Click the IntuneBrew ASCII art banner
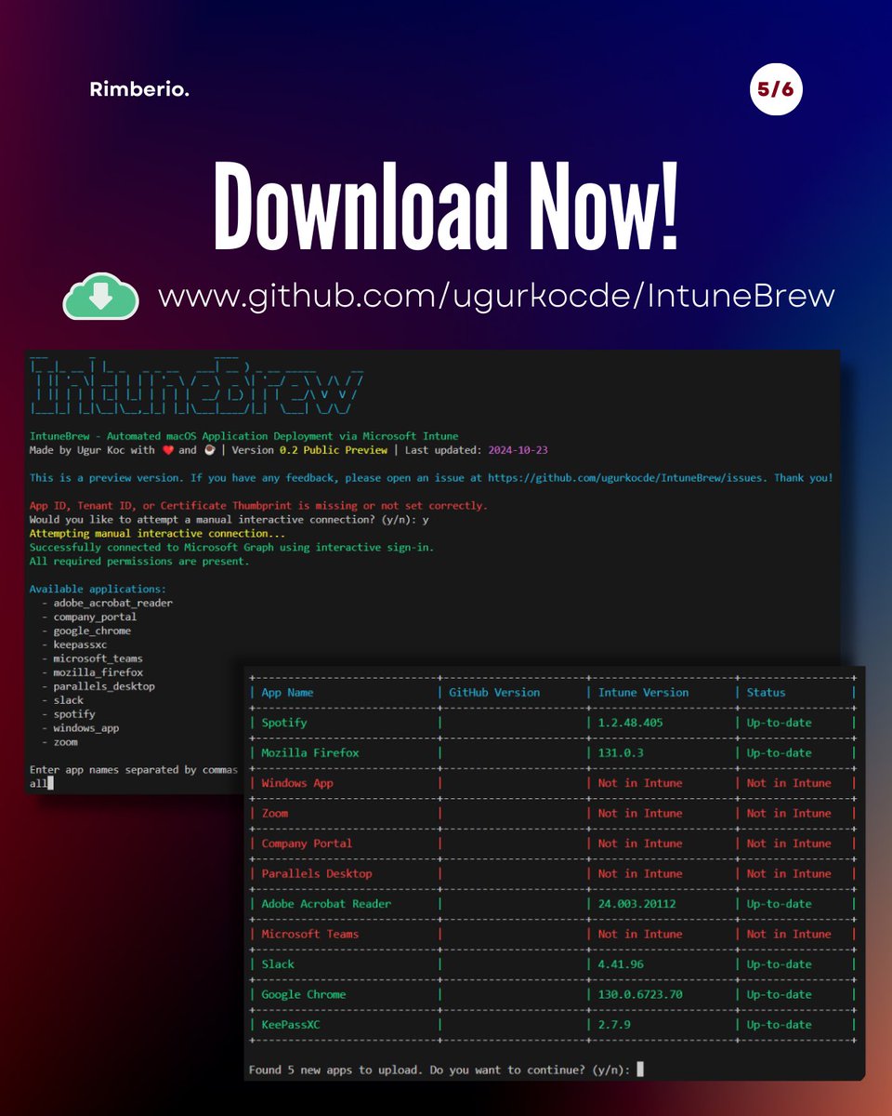The width and height of the screenshot is (892, 1116). coord(197,387)
